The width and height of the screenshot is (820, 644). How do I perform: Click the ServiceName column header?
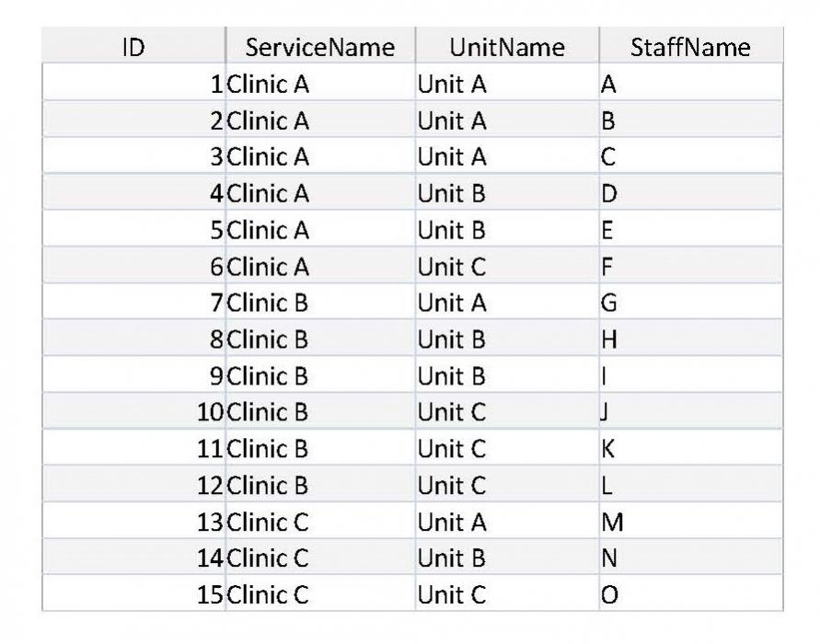320,46
